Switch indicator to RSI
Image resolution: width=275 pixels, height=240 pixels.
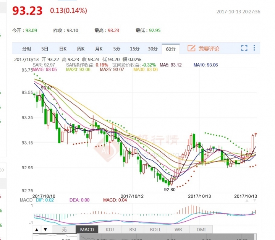133,230
